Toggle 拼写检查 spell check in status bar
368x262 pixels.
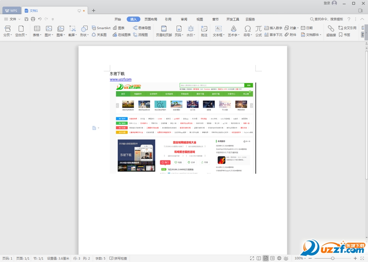[118, 258]
